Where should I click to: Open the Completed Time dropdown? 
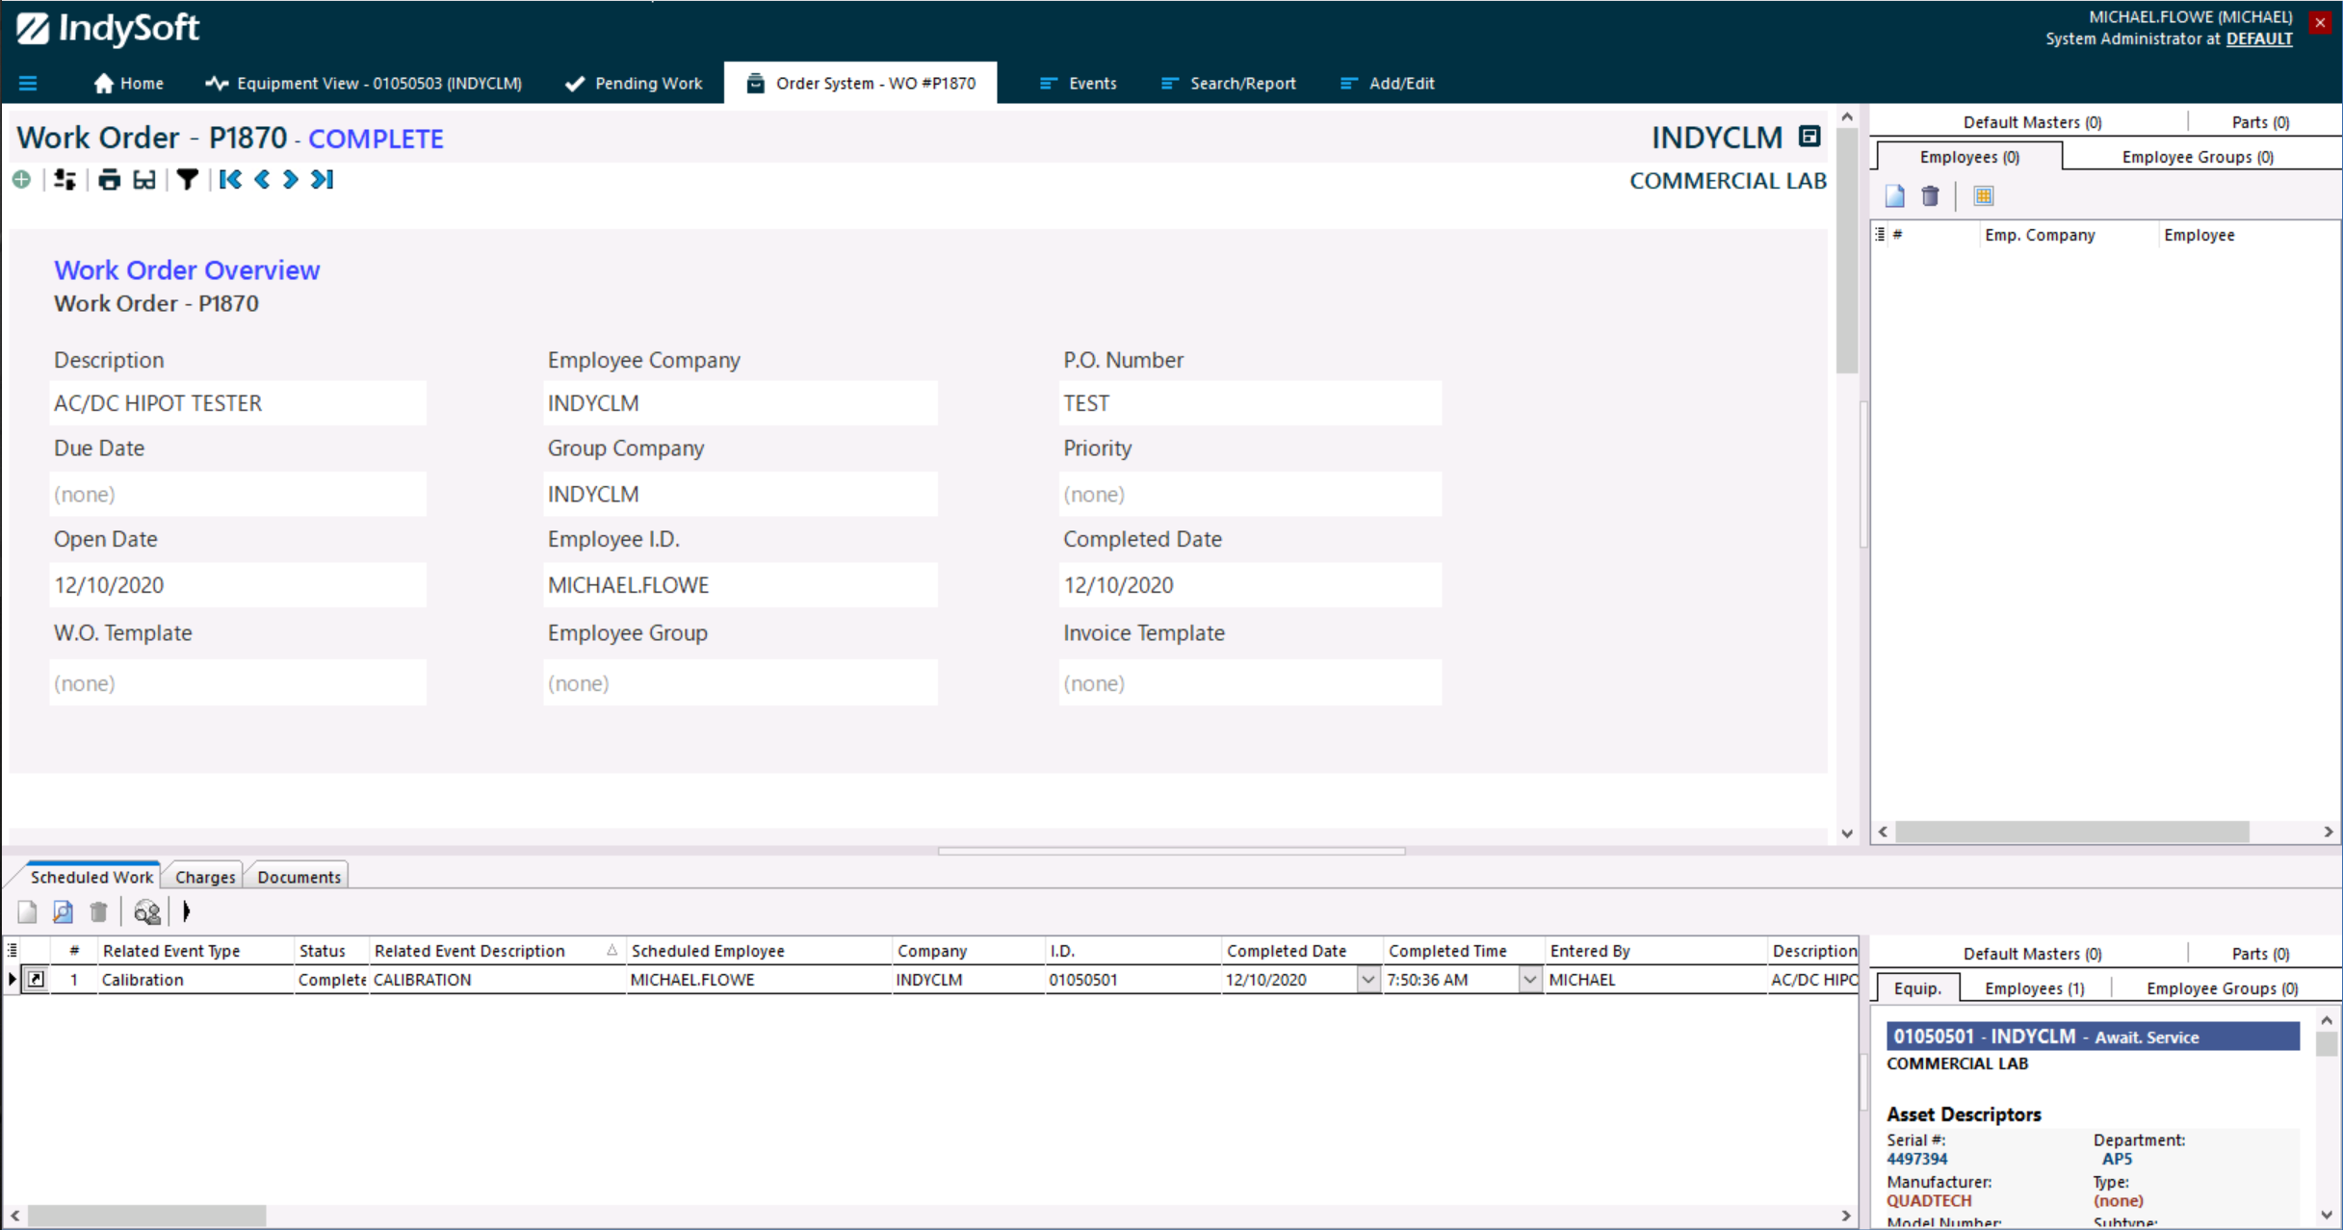(1529, 980)
